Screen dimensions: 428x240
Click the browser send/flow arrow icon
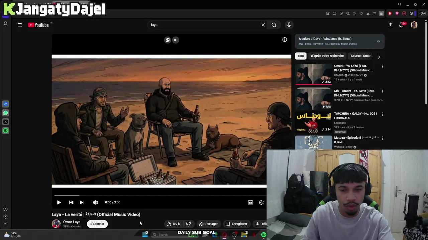click(x=354, y=13)
